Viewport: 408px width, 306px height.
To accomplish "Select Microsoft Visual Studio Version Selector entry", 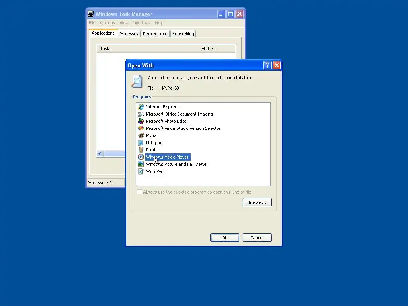I will [183, 128].
